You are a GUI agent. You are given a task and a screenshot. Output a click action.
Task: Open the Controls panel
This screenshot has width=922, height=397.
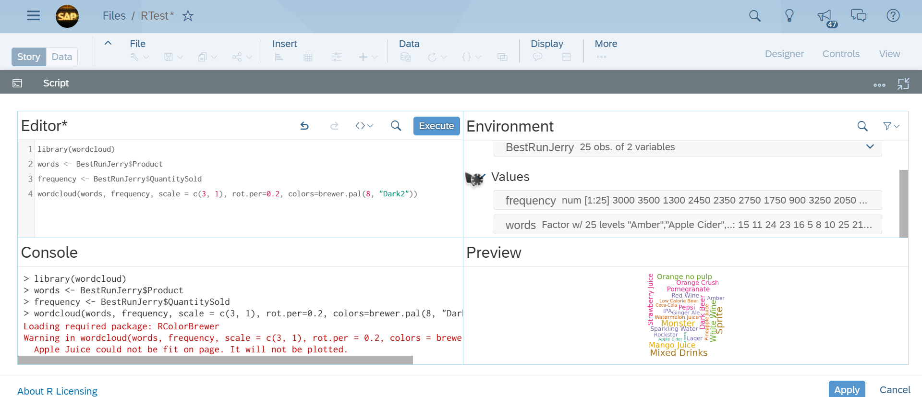(841, 54)
